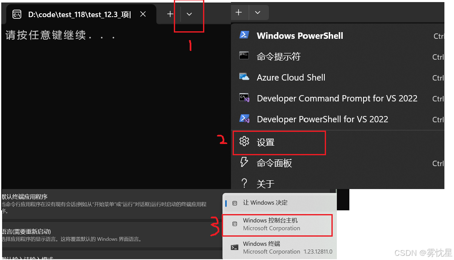Viewport: 454px width, 260px height.
Task: Open Developer Command Prompt for VS 2022
Action: click(x=338, y=98)
